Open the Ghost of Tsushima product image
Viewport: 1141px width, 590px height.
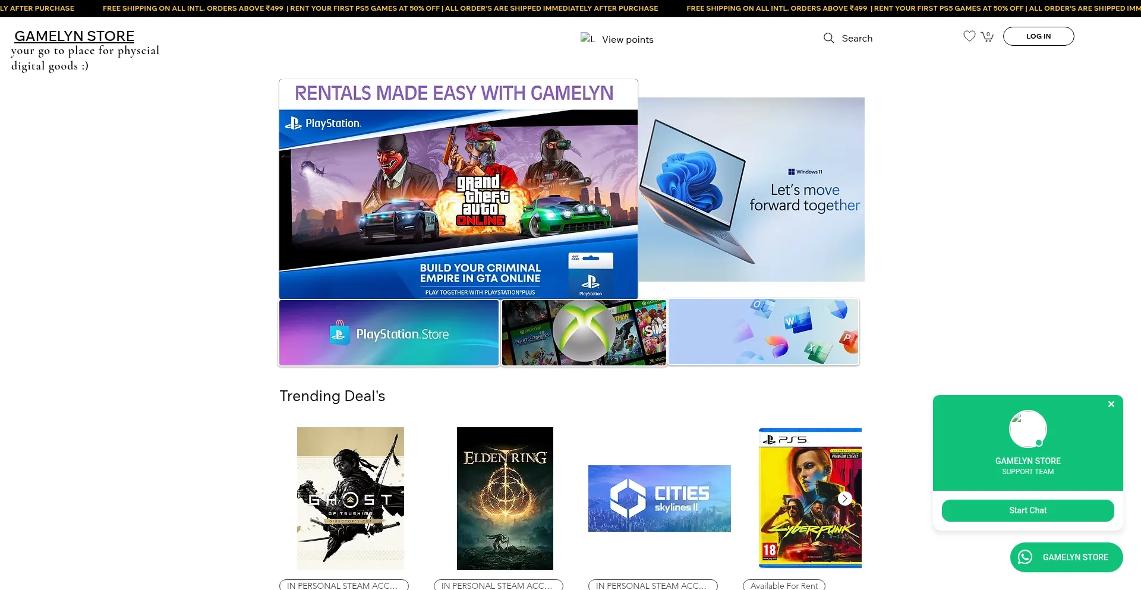click(x=351, y=498)
